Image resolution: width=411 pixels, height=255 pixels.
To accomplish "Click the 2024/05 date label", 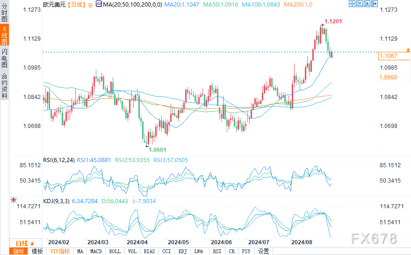I will click(178, 242).
